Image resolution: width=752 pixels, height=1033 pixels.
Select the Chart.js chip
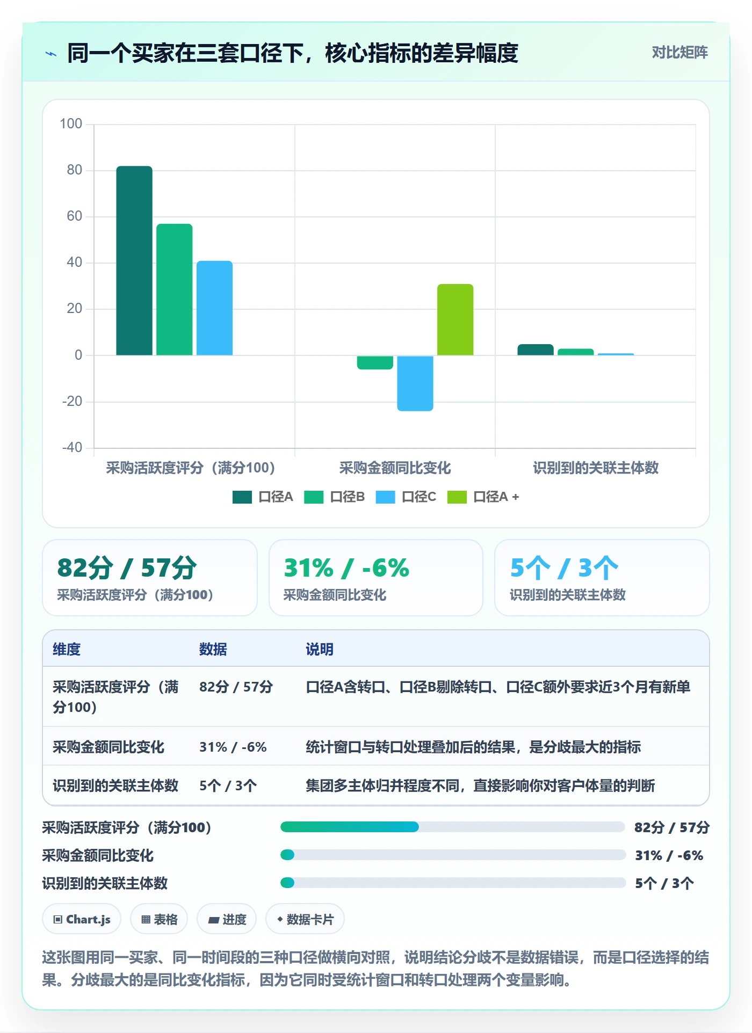point(82,919)
